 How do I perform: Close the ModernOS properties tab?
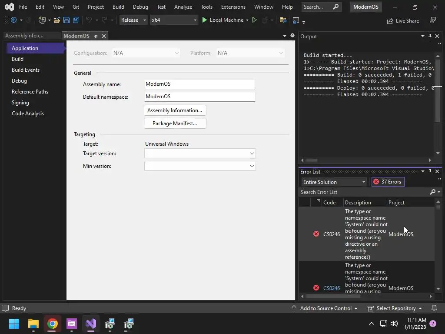click(104, 36)
